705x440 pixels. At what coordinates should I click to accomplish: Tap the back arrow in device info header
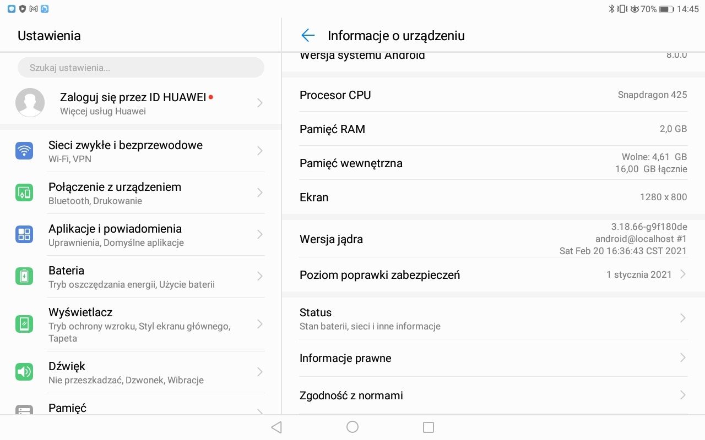click(x=308, y=36)
